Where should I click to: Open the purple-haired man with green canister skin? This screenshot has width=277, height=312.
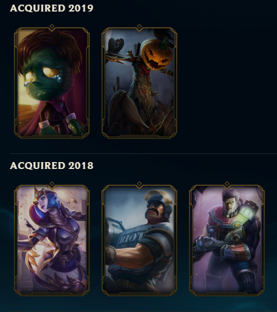[x=227, y=240]
